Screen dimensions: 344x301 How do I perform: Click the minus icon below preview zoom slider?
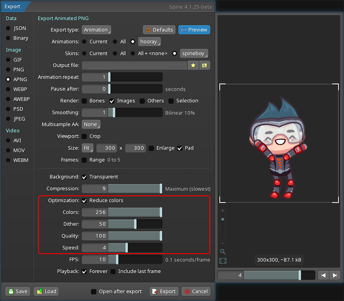pos(223,243)
